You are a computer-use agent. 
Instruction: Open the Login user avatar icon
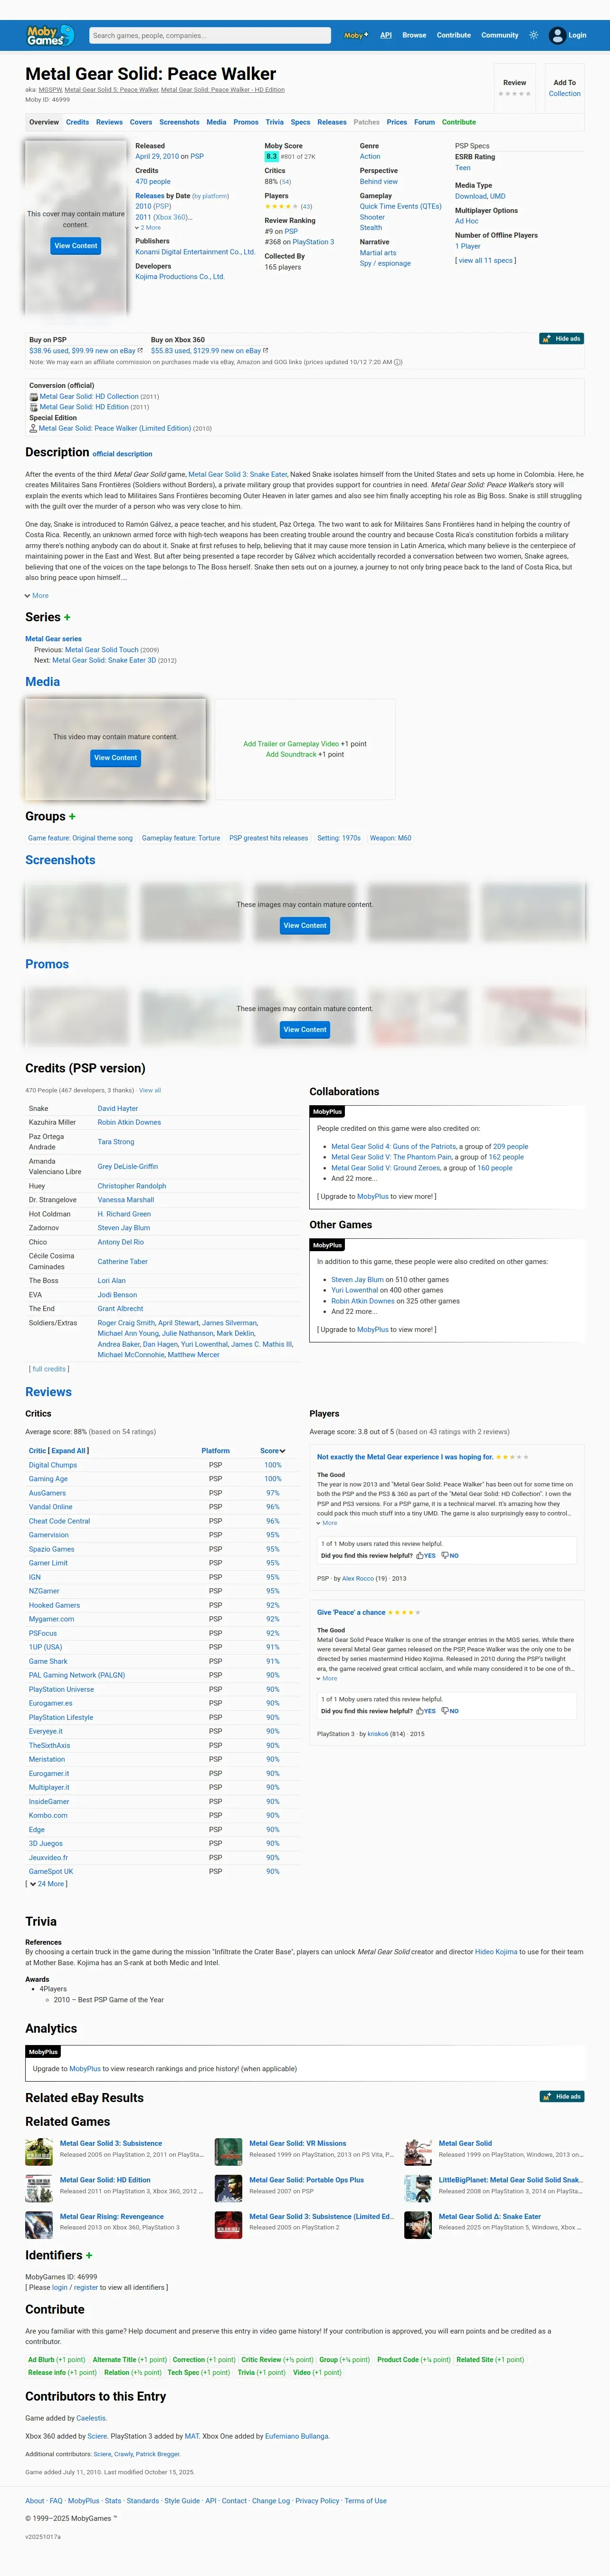click(x=558, y=35)
